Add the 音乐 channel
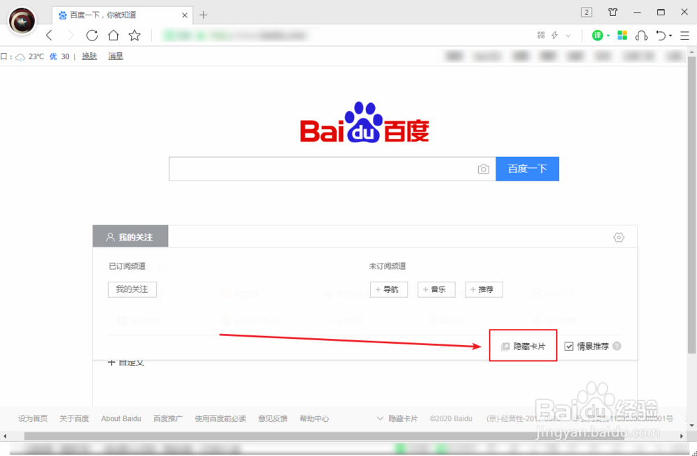This screenshot has width=697, height=456. tap(436, 289)
